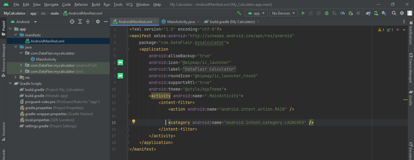414x160 pixels.
Task: Click the Make Project hammer icon
Action: (239, 13)
